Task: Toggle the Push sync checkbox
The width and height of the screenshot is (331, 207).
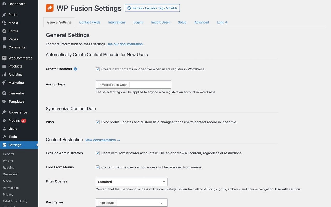Action: (98, 122)
